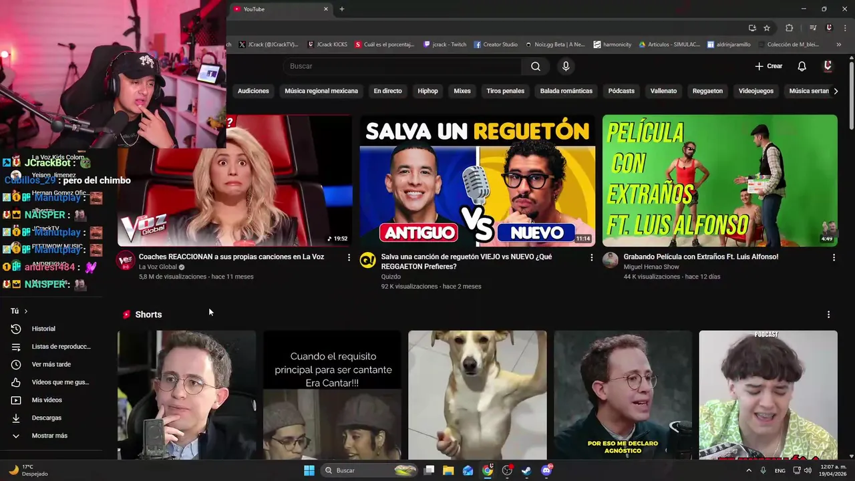Viewport: 855px width, 481px height.
Task: Open the Creator Studio bookmark
Action: pyautogui.click(x=496, y=45)
